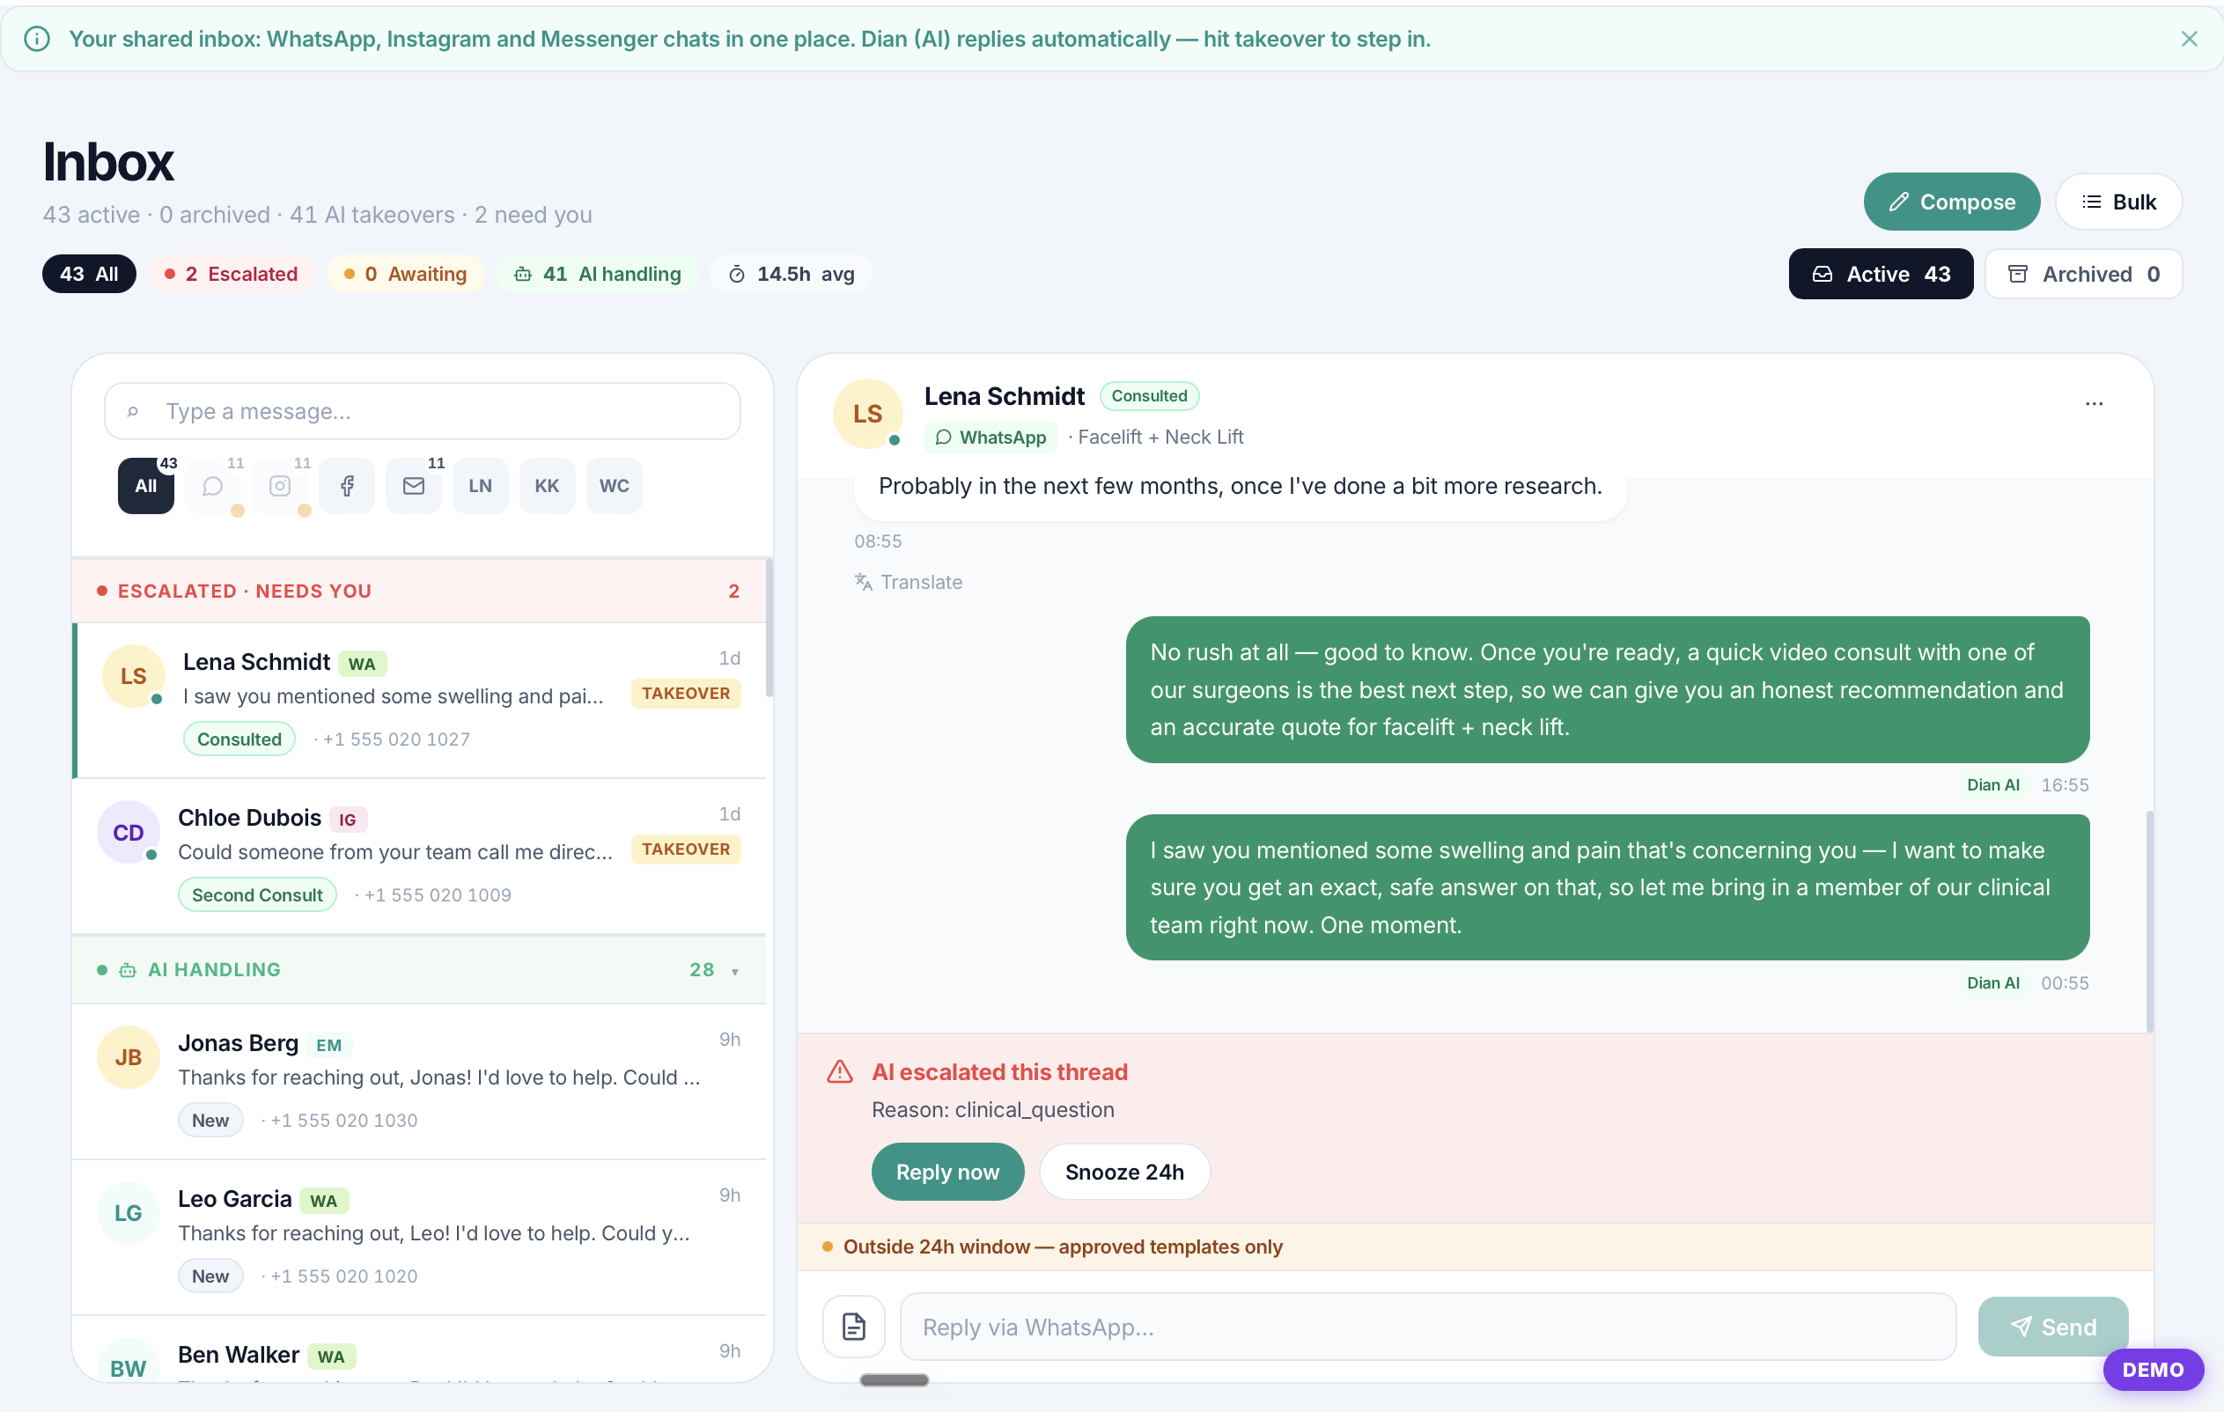This screenshot has height=1412, width=2224.
Task: Click the info icon in the banner
Action: [x=37, y=39]
